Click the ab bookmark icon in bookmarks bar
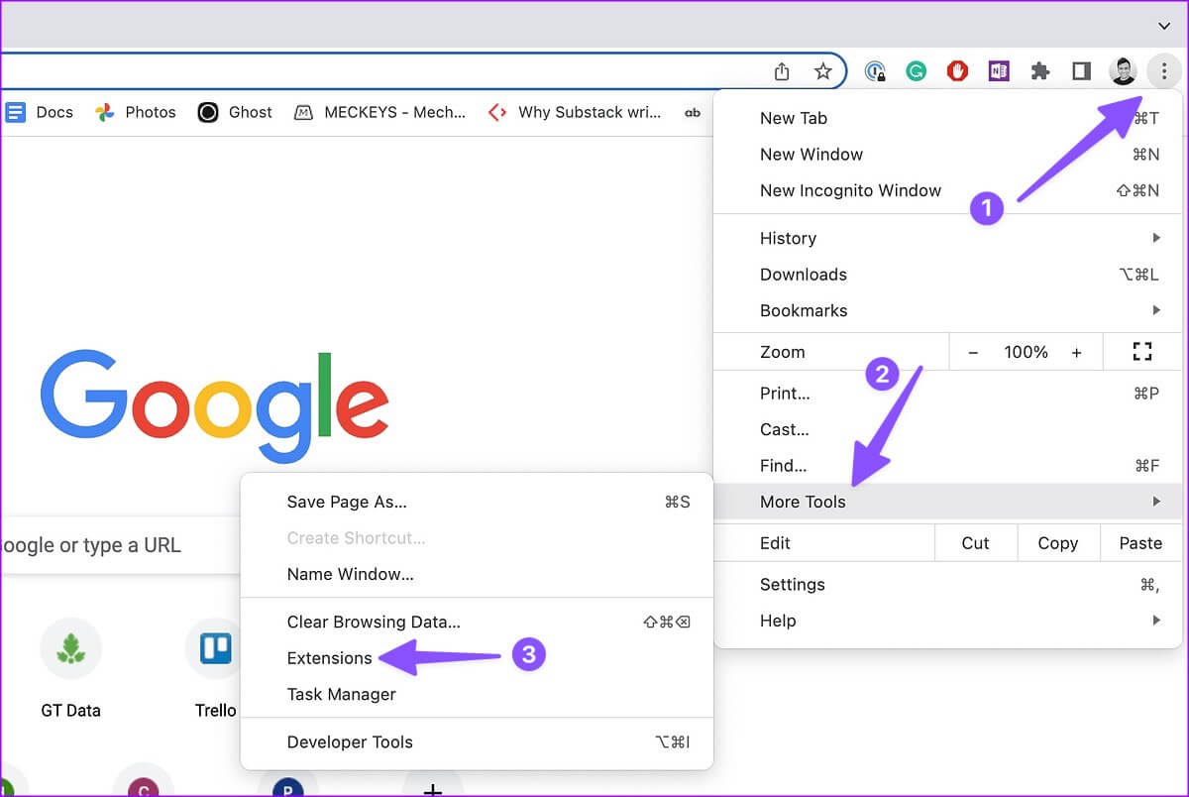This screenshot has height=797, width=1189. pyautogui.click(x=693, y=112)
